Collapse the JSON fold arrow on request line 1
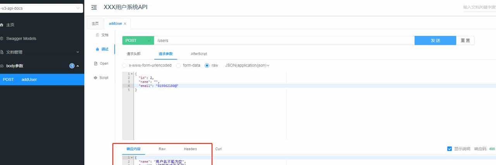This screenshot has height=165, width=496. [x=132, y=74]
